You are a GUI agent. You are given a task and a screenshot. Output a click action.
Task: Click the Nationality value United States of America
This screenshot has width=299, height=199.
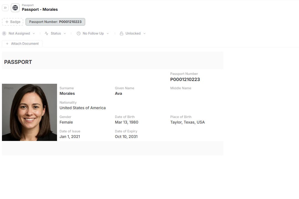[x=83, y=108]
